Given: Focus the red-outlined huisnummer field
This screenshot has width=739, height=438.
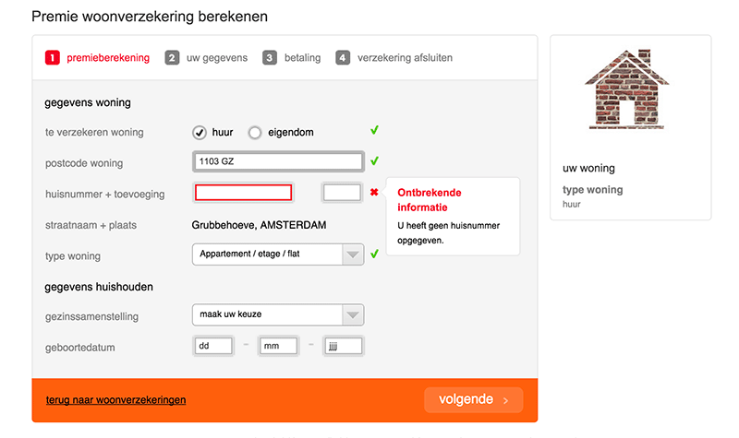Looking at the screenshot, I should [x=243, y=193].
